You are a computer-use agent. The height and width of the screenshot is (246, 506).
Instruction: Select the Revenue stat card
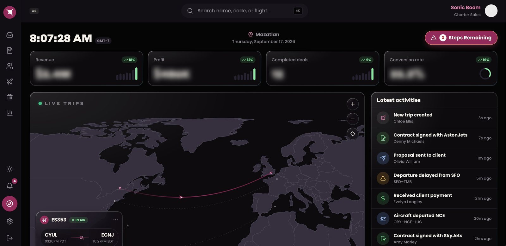pos(86,68)
